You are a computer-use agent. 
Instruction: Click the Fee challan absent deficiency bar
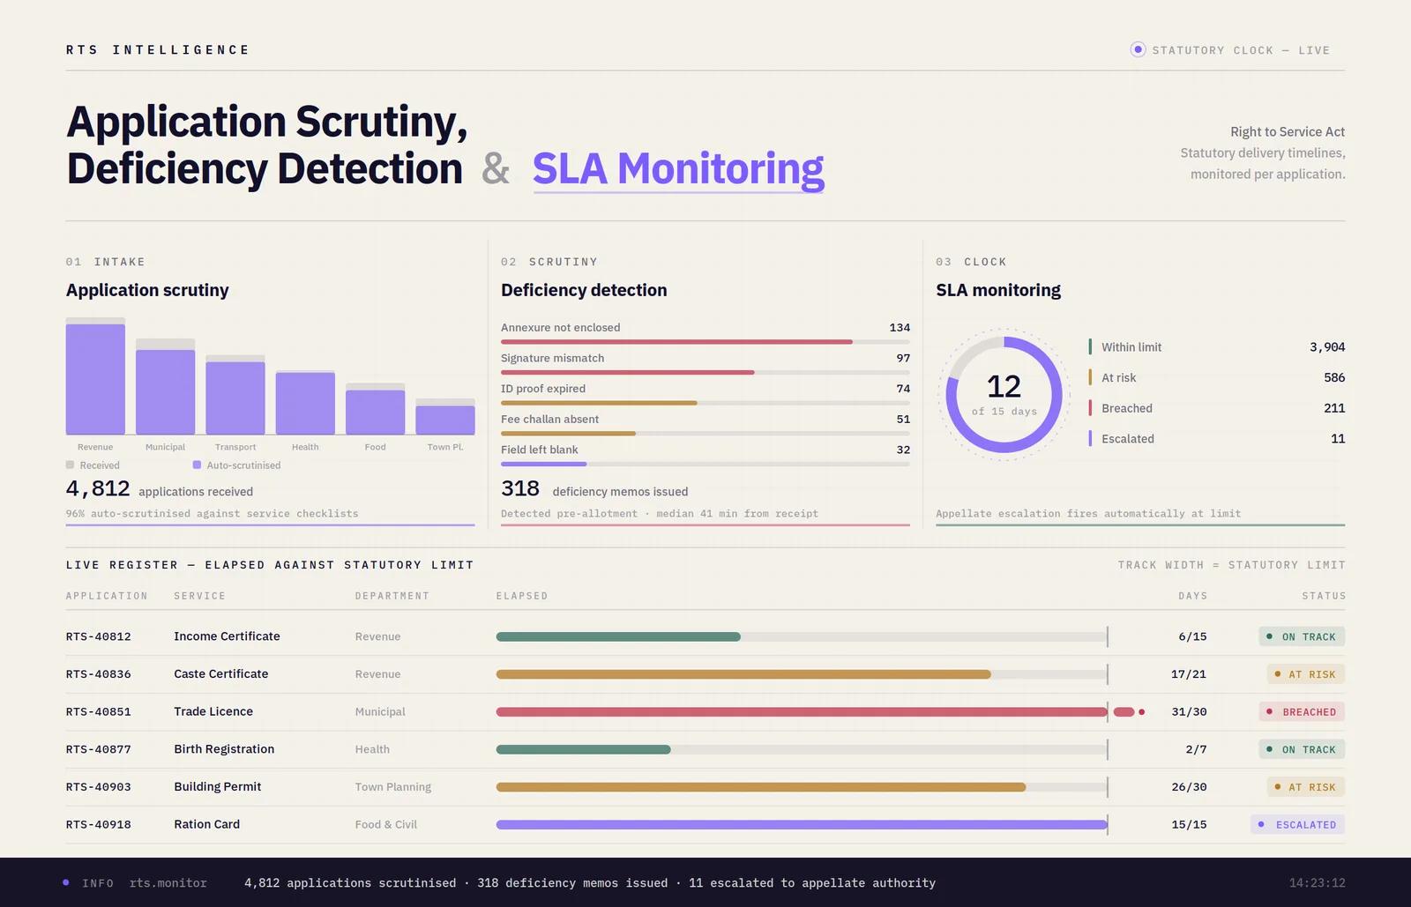(x=705, y=434)
